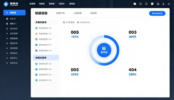
Task: Click the first header icon left of search
Action: tap(135, 4)
